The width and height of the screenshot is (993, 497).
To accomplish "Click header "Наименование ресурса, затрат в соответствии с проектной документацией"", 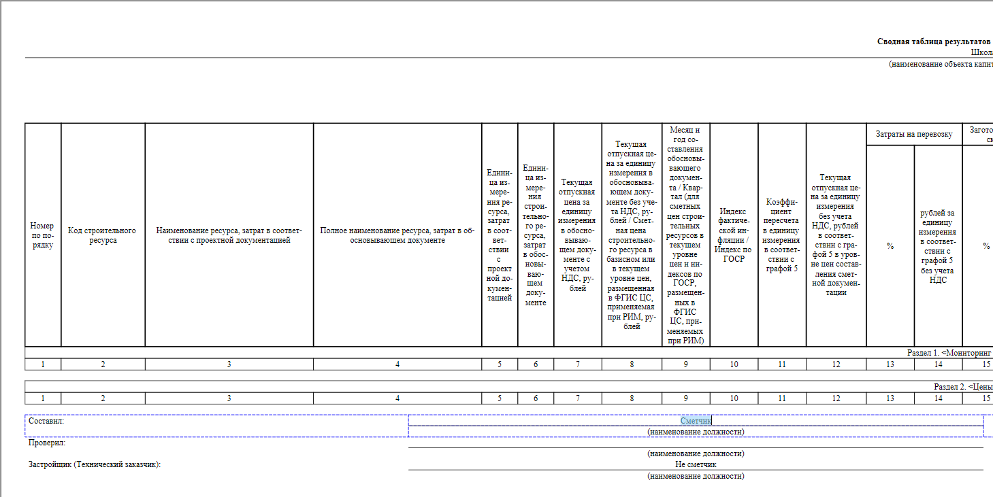I will pos(229,235).
